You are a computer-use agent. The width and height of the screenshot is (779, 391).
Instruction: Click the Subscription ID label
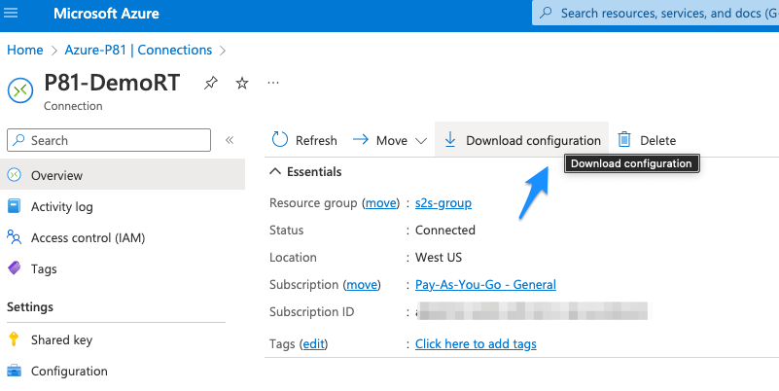pyautogui.click(x=311, y=312)
